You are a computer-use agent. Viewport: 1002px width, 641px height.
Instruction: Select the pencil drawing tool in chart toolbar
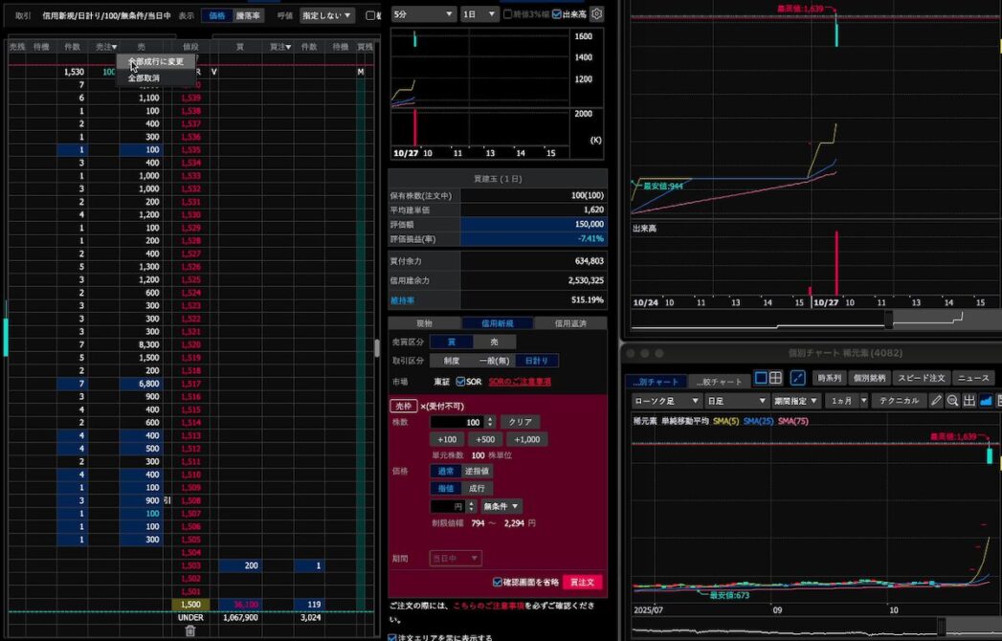click(937, 401)
